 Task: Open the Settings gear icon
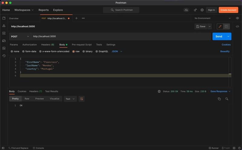tap(202, 10)
